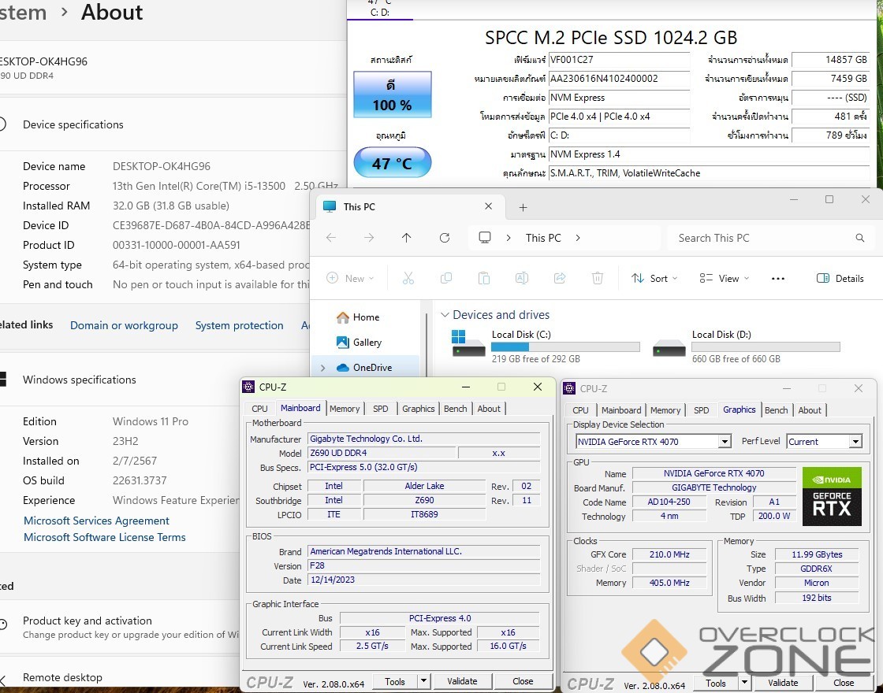883x693 pixels.
Task: Click the Paste clipboard icon in Explorer
Action: point(484,278)
